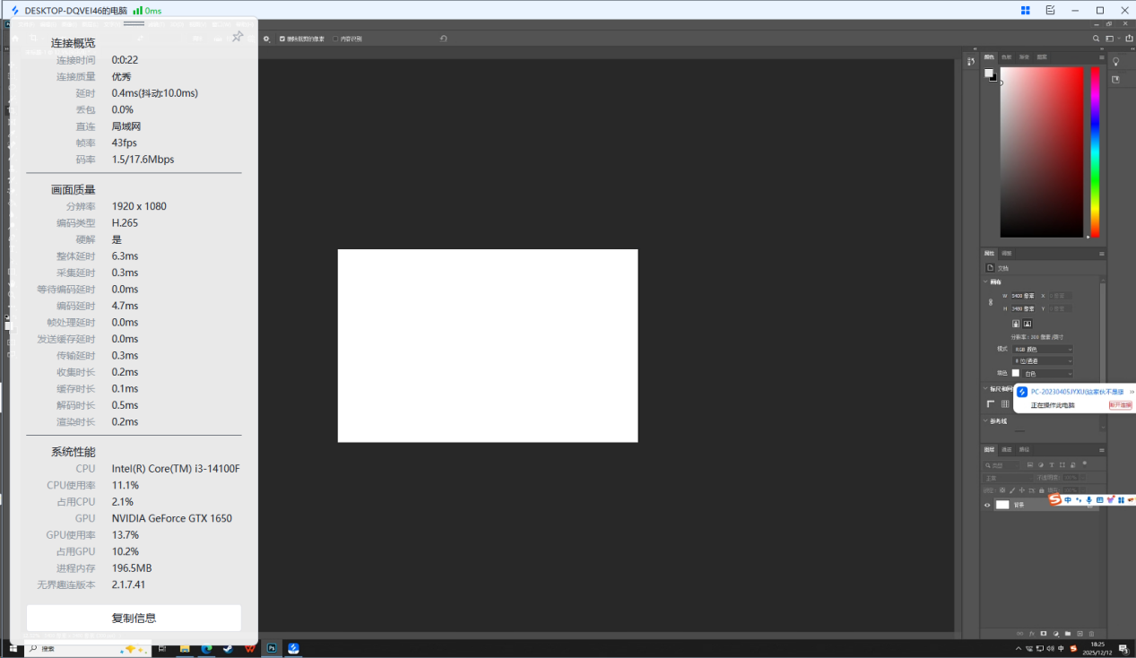This screenshot has width=1136, height=658.
Task: Select landscape canvas orientation icon
Action: point(1027,324)
